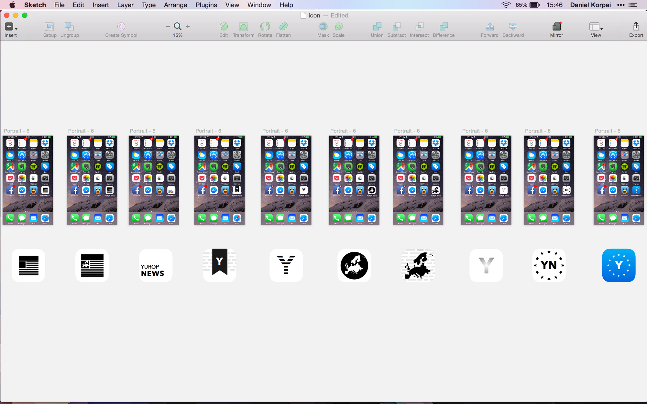647x404 pixels.
Task: Open the zoom magnifier control
Action: [177, 27]
